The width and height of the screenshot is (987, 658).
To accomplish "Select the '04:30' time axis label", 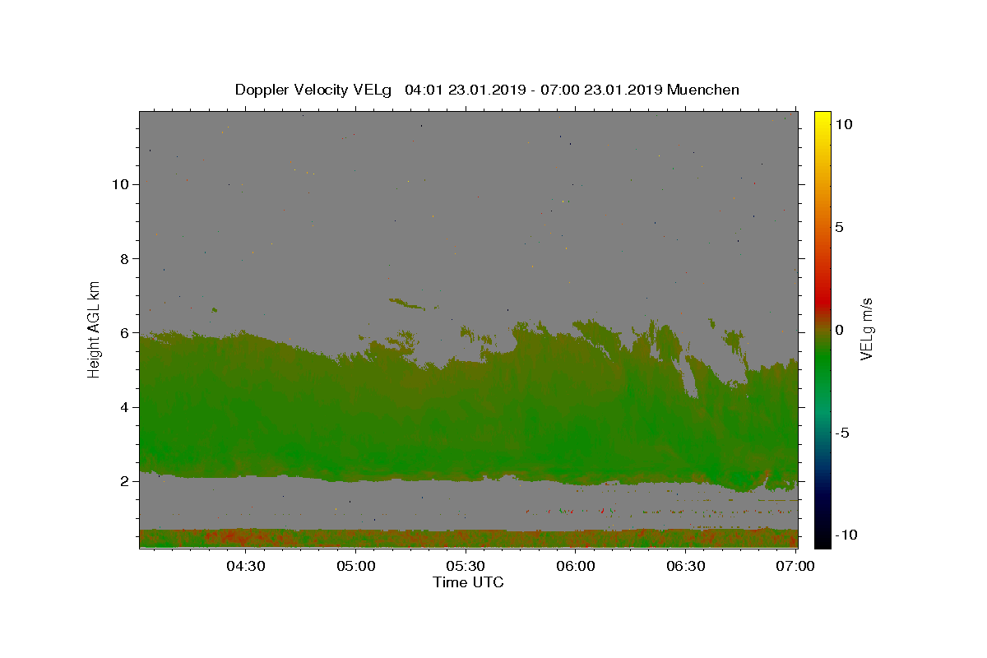I will point(246,566).
